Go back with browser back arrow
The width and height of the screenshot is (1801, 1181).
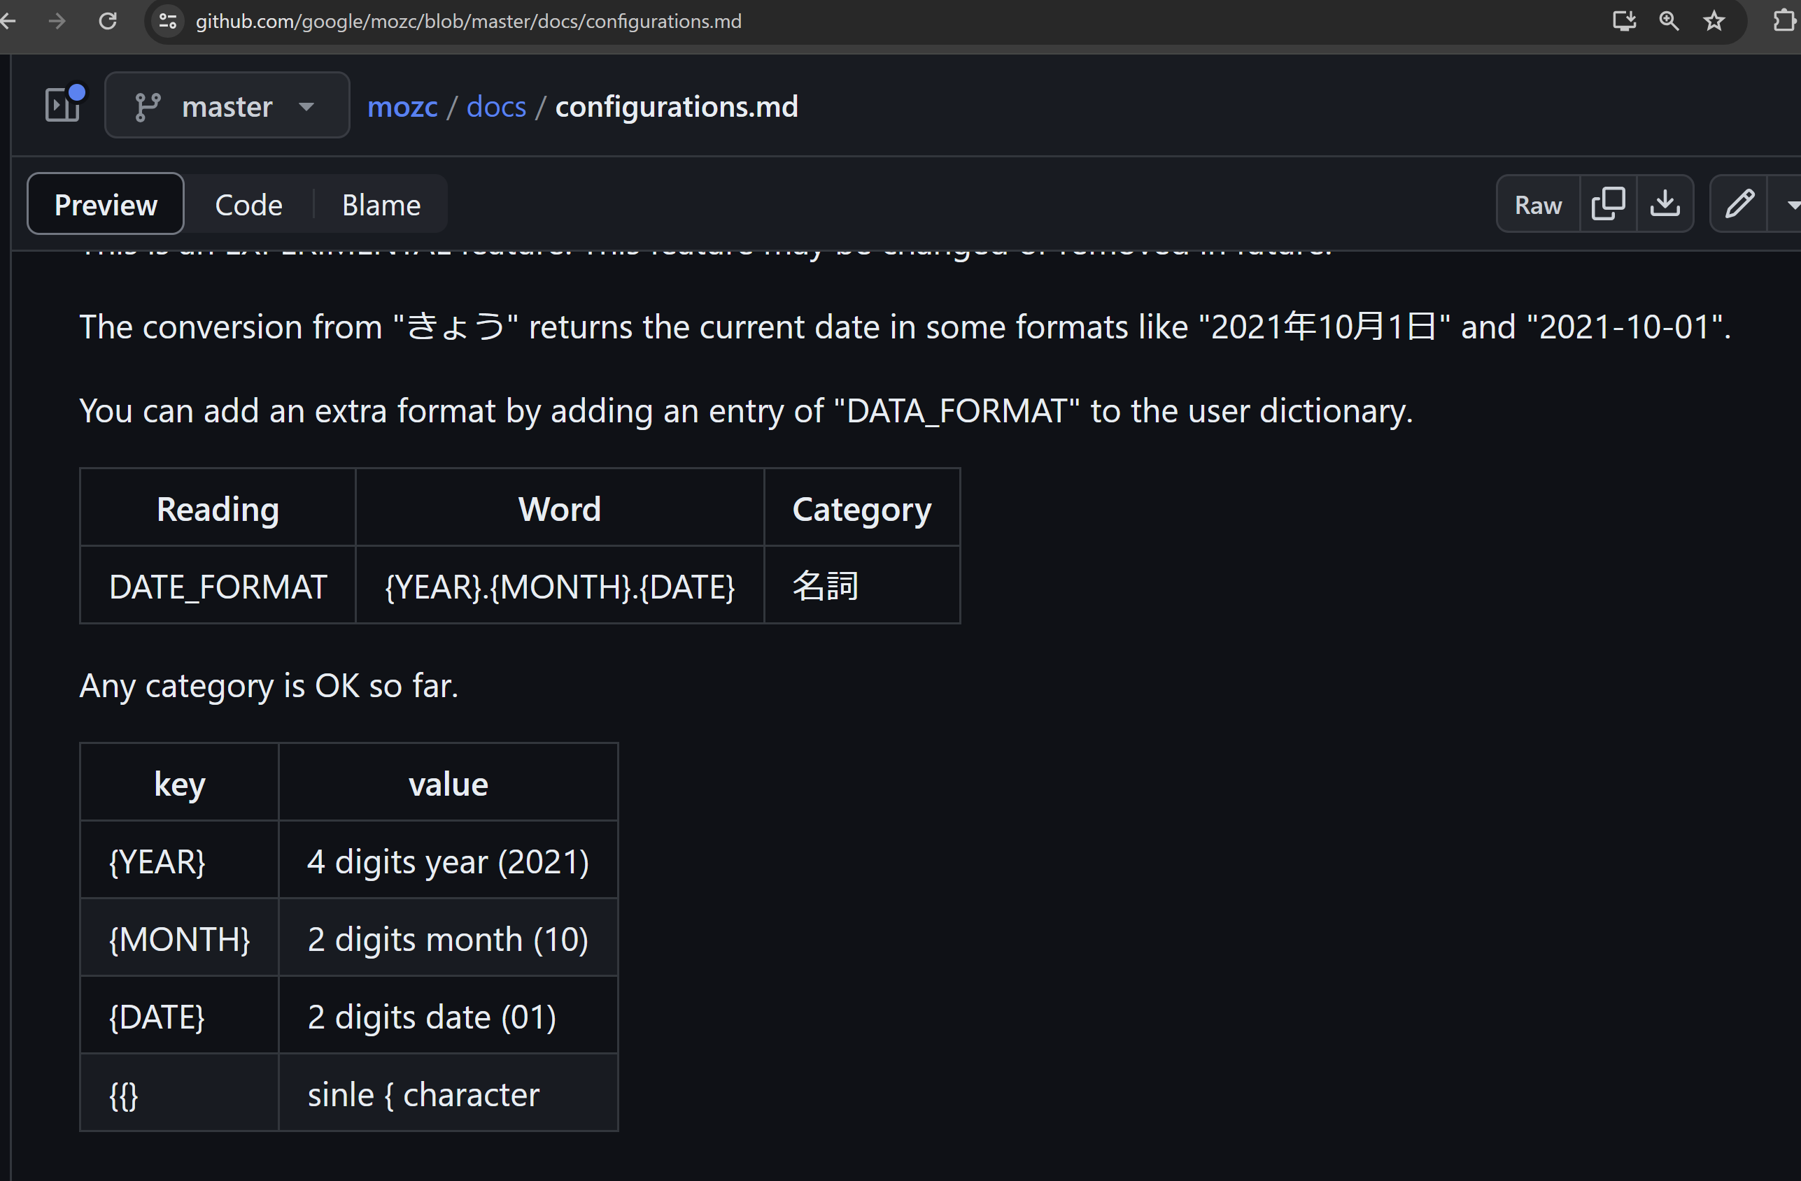pyautogui.click(x=8, y=21)
